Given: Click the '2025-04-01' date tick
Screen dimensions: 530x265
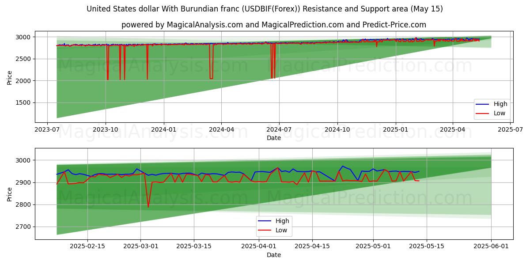Looking at the screenshot, I should [258, 246].
